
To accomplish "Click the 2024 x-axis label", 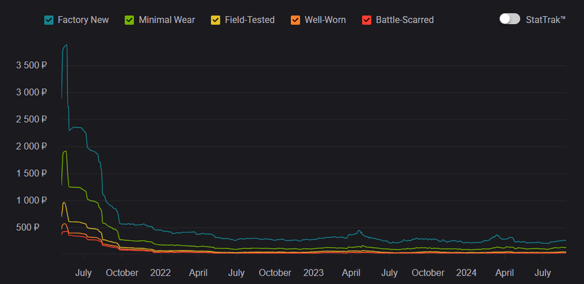I will [x=466, y=273].
